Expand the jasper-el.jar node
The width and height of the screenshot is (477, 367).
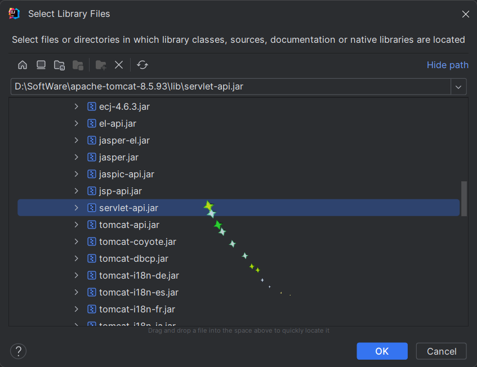77,140
